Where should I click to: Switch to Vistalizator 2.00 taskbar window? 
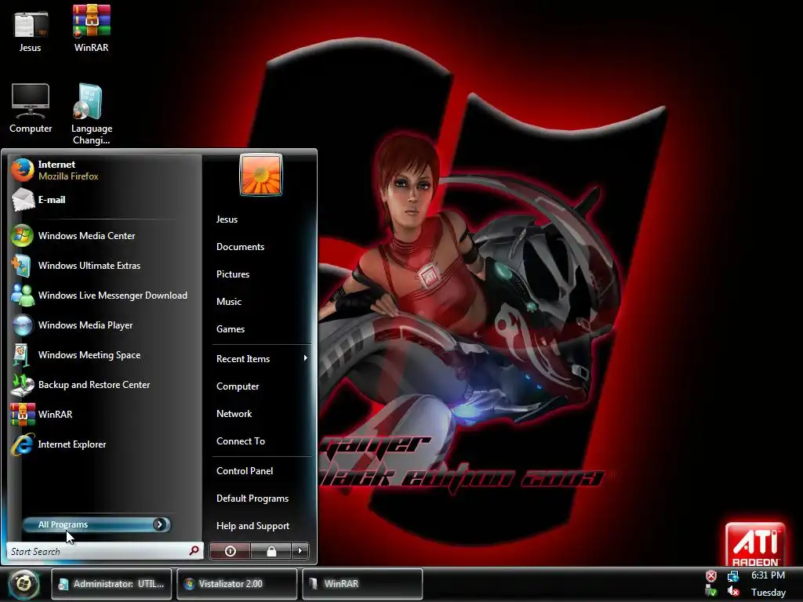pos(237,583)
